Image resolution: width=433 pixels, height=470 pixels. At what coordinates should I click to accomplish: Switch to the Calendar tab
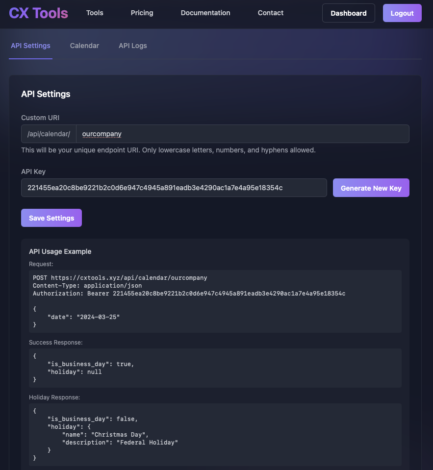coord(84,46)
